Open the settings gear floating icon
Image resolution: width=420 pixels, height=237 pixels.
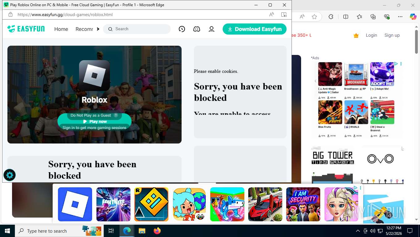(10, 175)
